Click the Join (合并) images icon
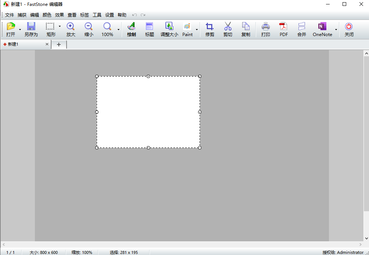This screenshot has width=369, height=255. pos(302,26)
